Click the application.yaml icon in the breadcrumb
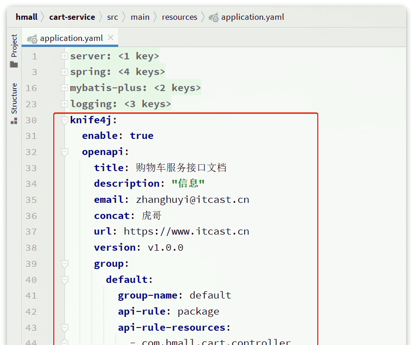413x345 pixels. coord(213,17)
